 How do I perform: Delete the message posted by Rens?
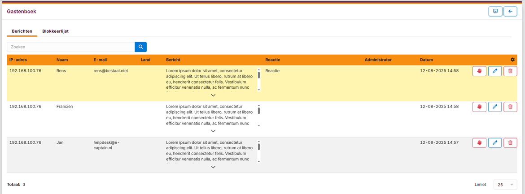click(510, 71)
